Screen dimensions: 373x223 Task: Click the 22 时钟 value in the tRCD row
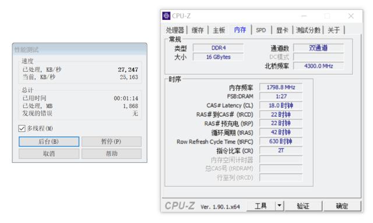coord(281,114)
